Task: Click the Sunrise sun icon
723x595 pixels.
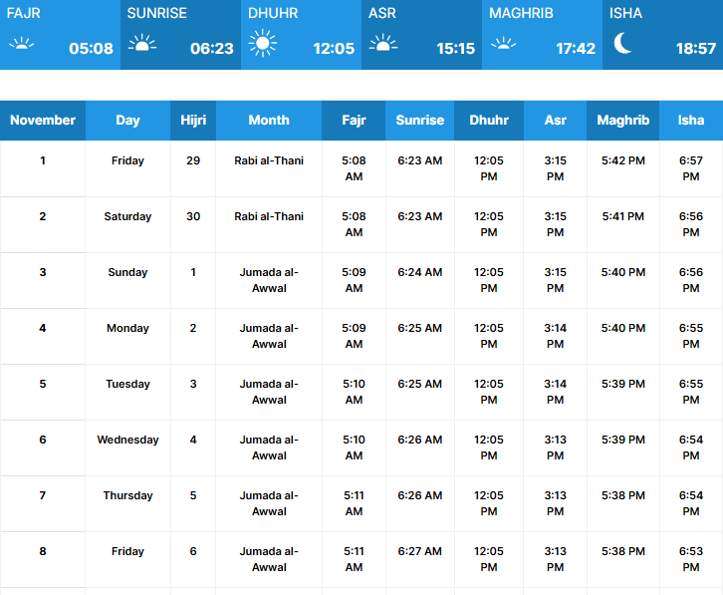Action: tap(142, 44)
